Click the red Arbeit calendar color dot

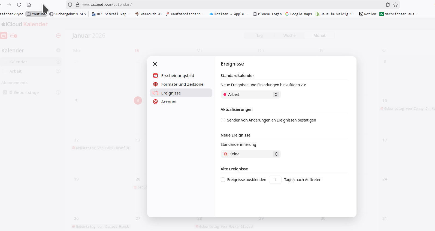pos(225,94)
